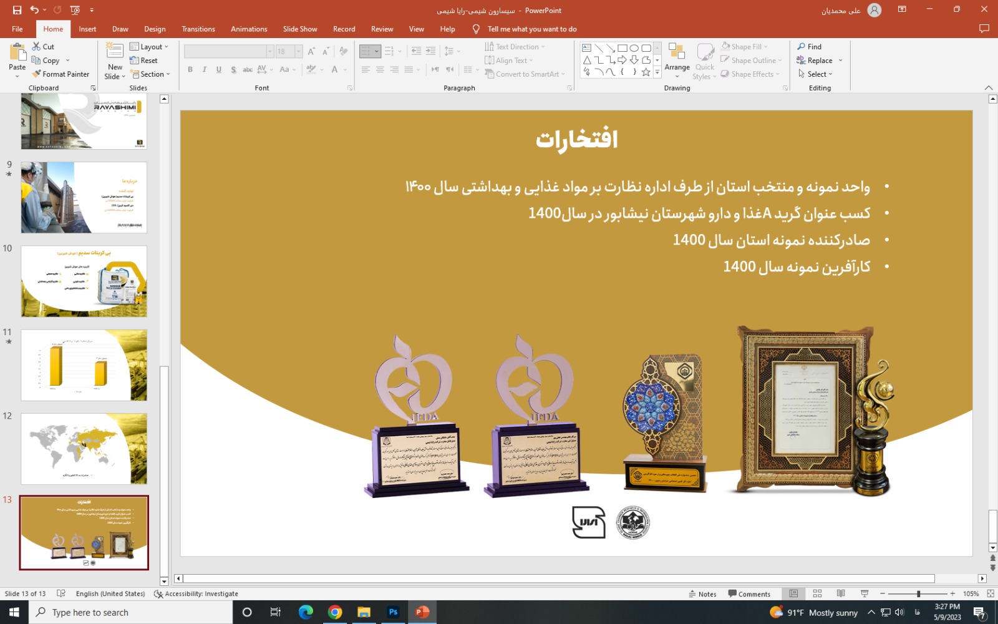Open the Arrange tool in Drawing group
Screen dimensions: 998x624
coord(677,59)
